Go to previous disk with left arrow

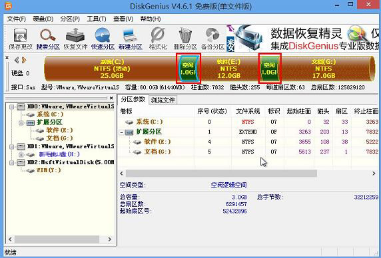coord(17,60)
